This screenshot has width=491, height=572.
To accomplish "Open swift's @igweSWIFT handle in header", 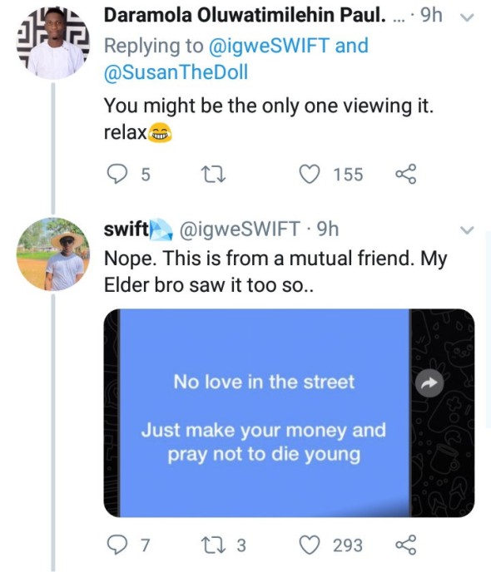I will [x=239, y=229].
